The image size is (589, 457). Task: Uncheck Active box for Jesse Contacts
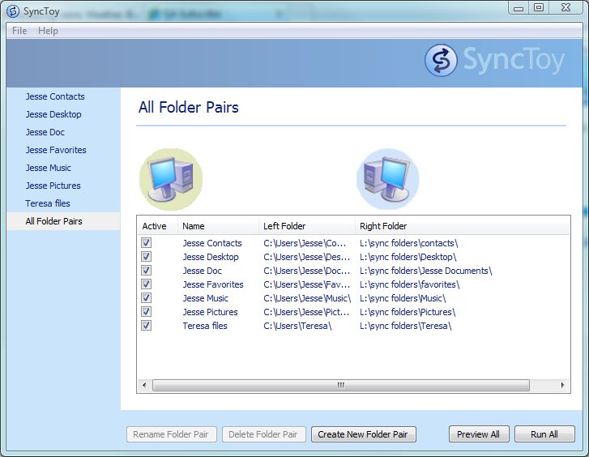tap(147, 243)
